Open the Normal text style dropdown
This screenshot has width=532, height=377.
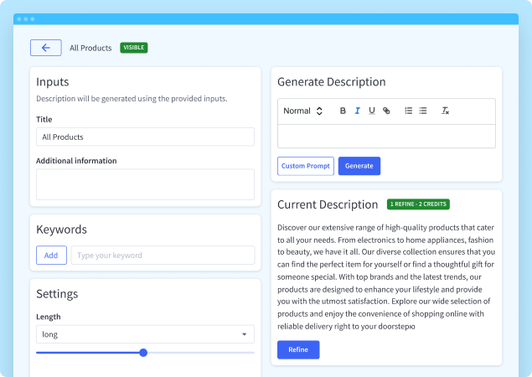coord(302,111)
